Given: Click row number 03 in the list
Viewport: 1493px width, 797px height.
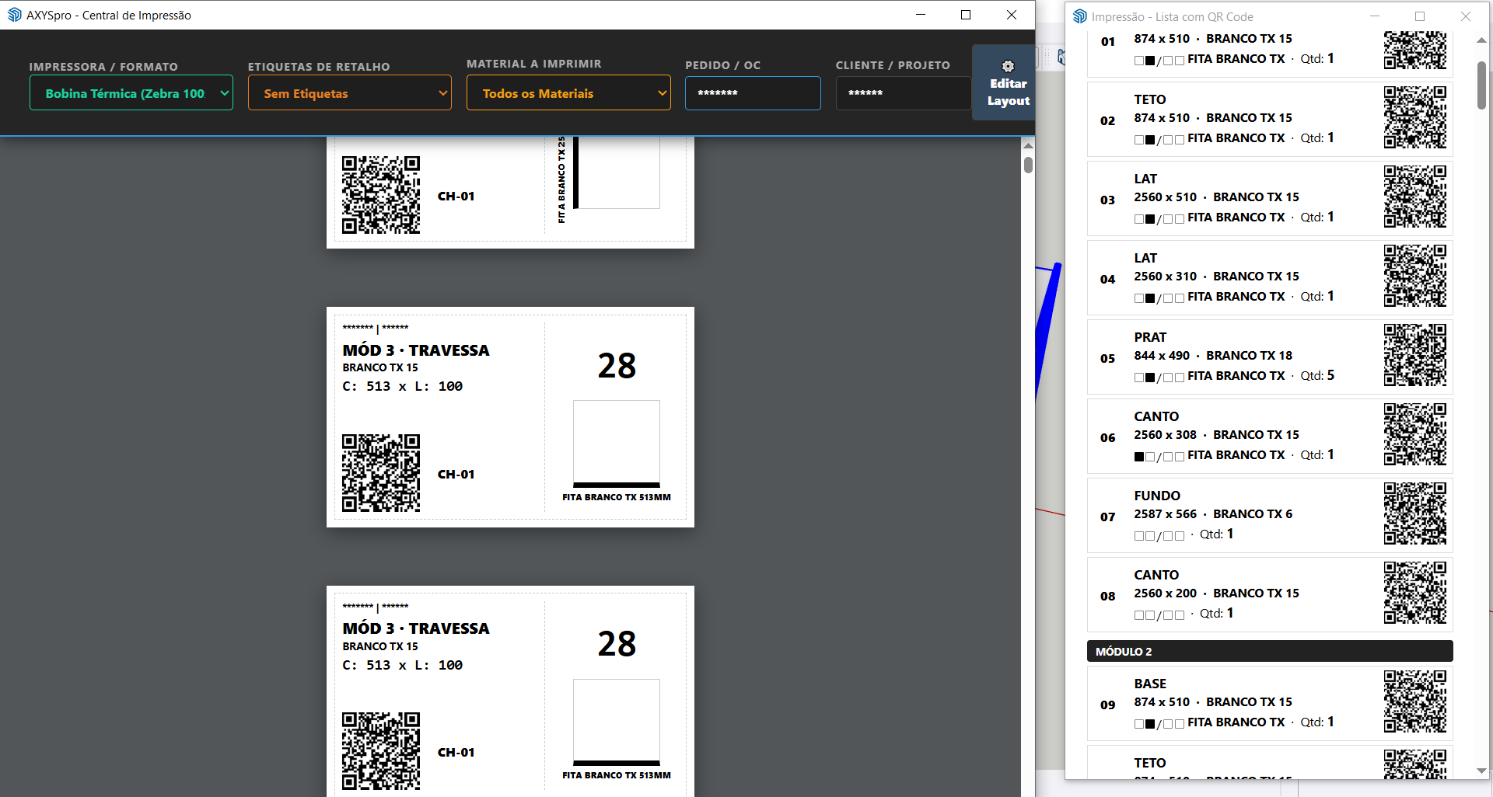Looking at the screenshot, I should coord(1107,200).
